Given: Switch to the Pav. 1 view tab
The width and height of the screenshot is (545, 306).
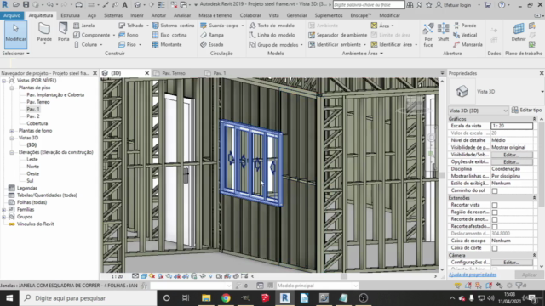Looking at the screenshot, I should pos(220,73).
